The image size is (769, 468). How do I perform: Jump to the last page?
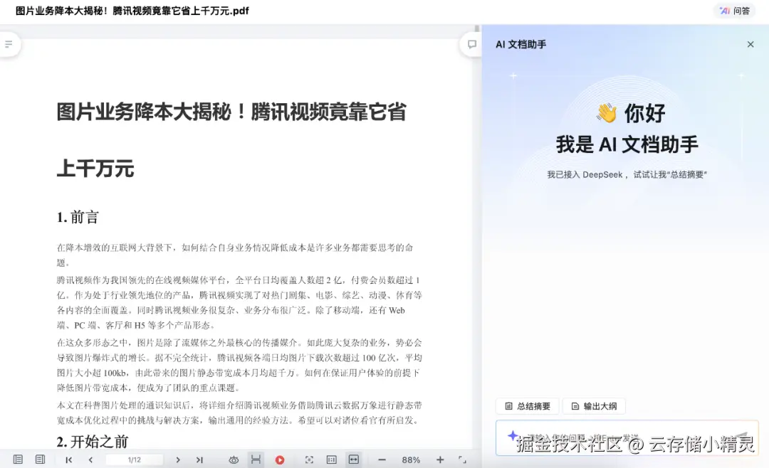[x=200, y=459]
